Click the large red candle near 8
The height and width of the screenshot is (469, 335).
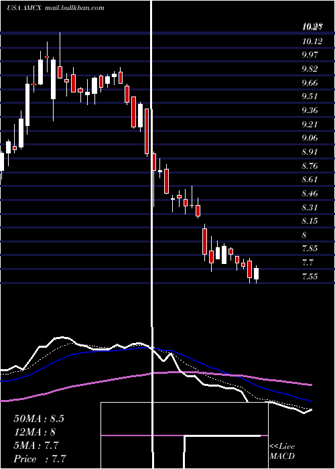tap(204, 241)
